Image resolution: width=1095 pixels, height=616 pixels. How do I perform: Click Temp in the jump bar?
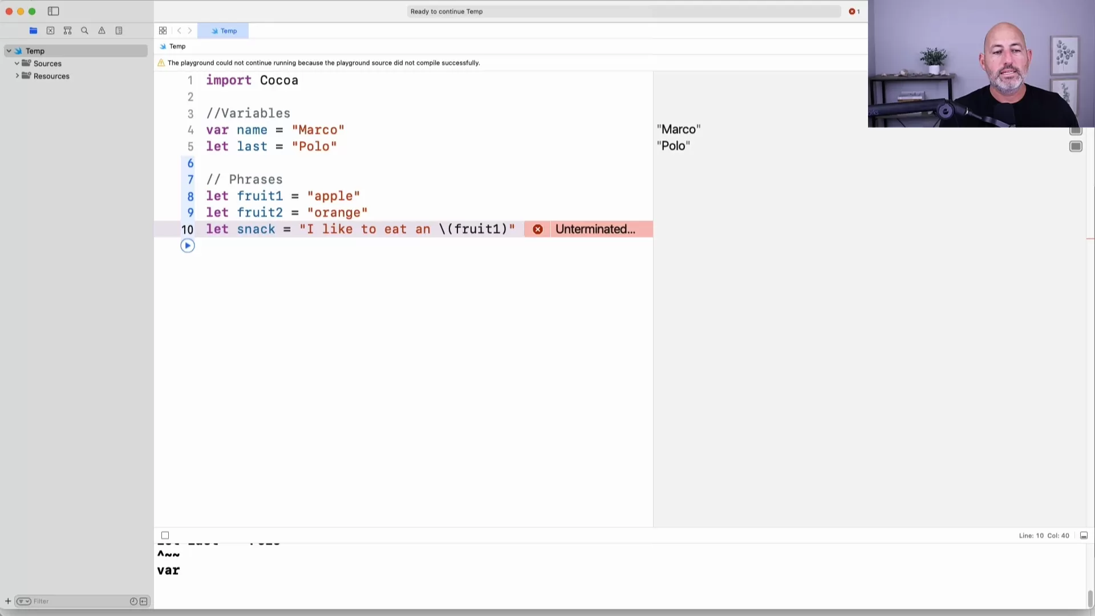(x=177, y=46)
